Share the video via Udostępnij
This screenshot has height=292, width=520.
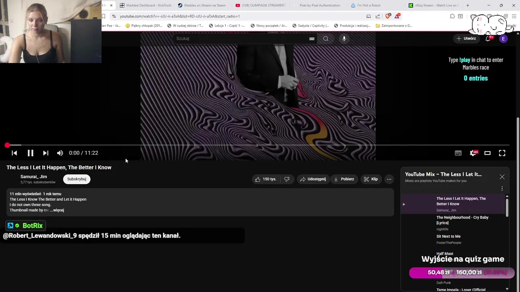pyautogui.click(x=313, y=179)
